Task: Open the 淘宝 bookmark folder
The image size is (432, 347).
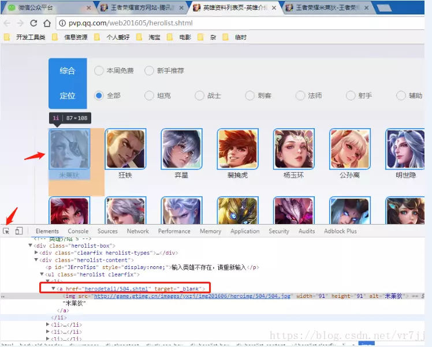Action: 148,37
